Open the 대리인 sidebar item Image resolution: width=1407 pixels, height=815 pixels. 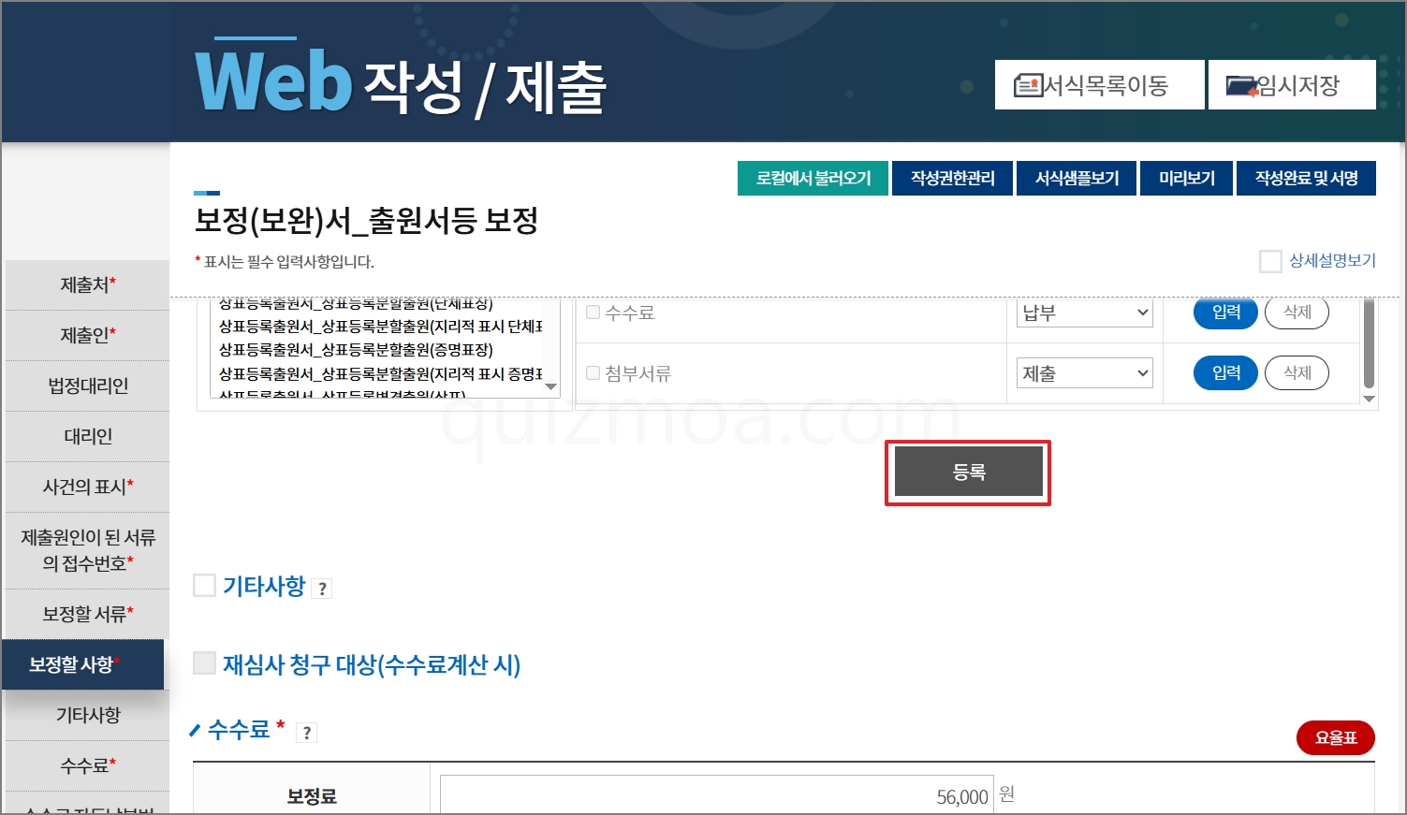(x=87, y=436)
